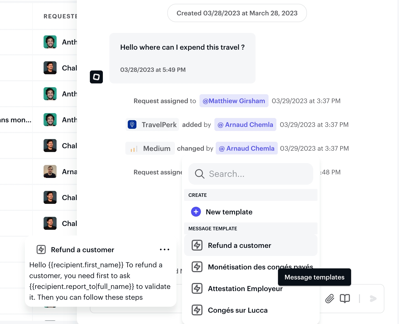
Task: Click the Arnaud requester avatar in list
Action: 50,171
